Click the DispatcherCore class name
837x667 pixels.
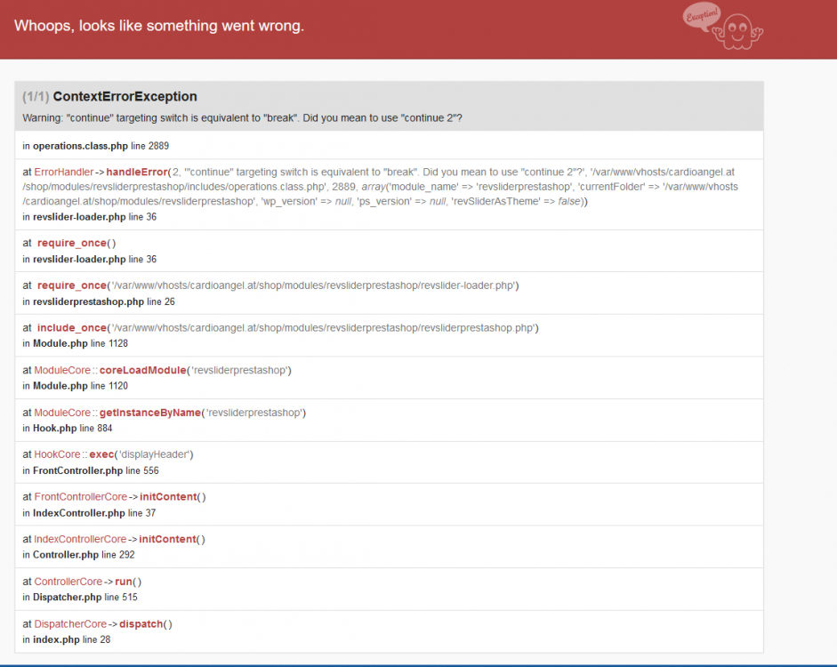pyautogui.click(x=70, y=623)
